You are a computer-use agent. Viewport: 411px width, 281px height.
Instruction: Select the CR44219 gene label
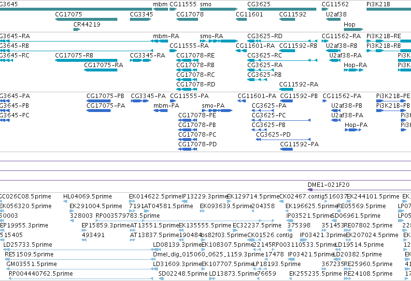tap(87, 24)
